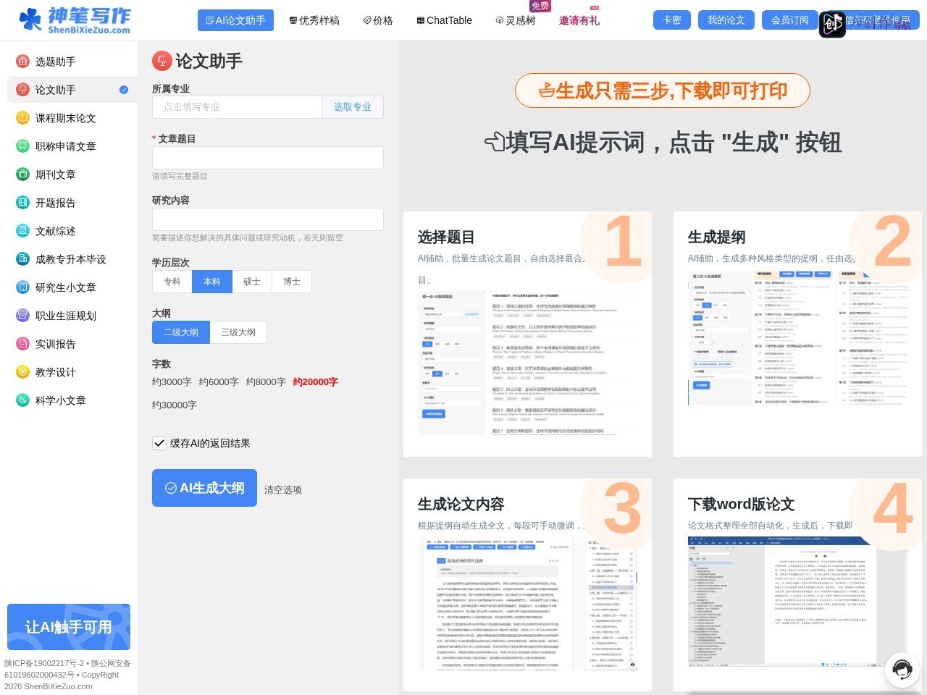Click the 职称申请文章 sidebar icon

[x=22, y=146]
